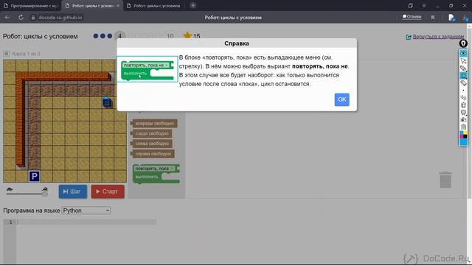The image size is (472, 265).
Task: Click the Отзывы reviews button in the browser bar
Action: point(412,16)
